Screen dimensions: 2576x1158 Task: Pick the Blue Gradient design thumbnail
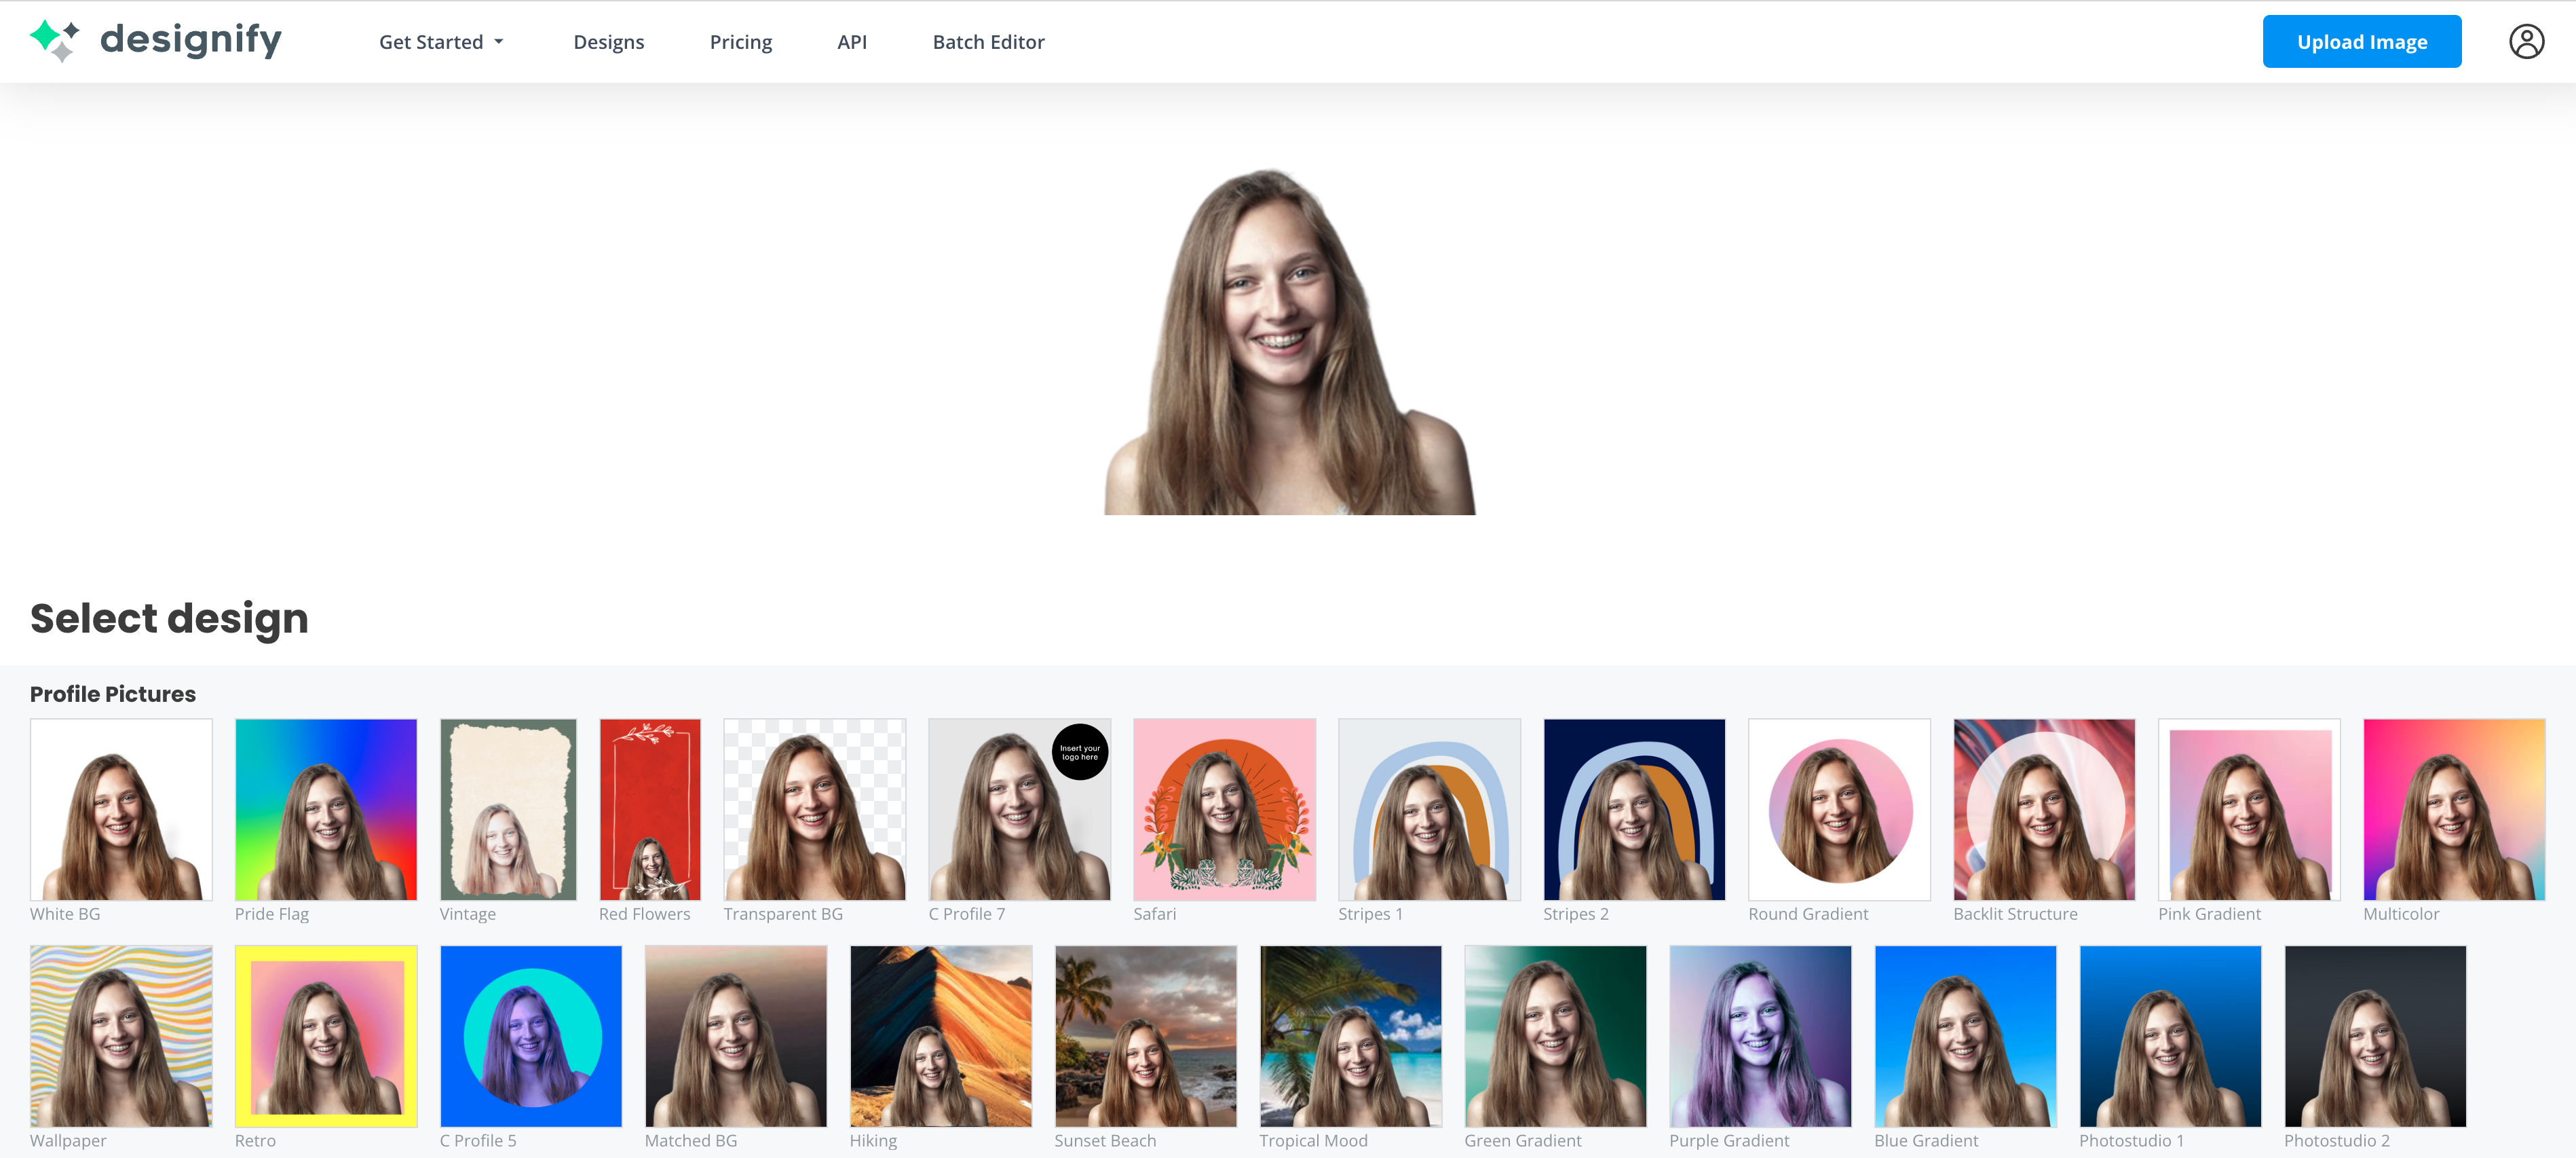tap(1966, 1036)
